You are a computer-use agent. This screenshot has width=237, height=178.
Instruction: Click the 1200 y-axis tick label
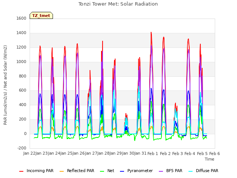tap(21, 47)
